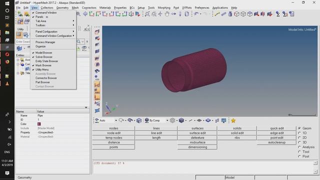This screenshot has width=320, height=180.
Task: Select wireframe mesh display cube icon
Action: click(172, 120)
